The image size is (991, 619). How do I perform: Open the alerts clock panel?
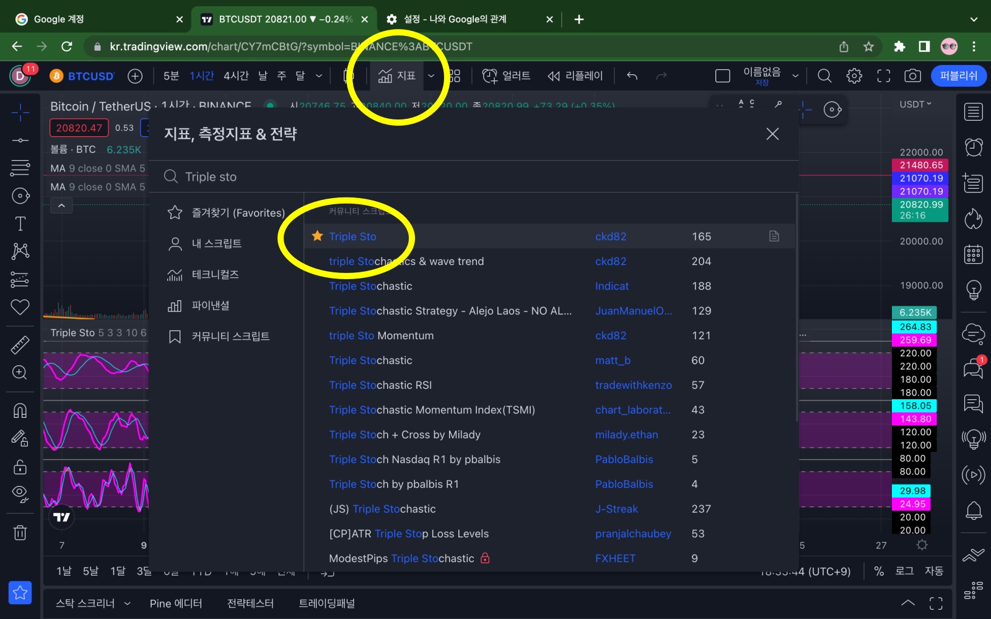coord(973,147)
